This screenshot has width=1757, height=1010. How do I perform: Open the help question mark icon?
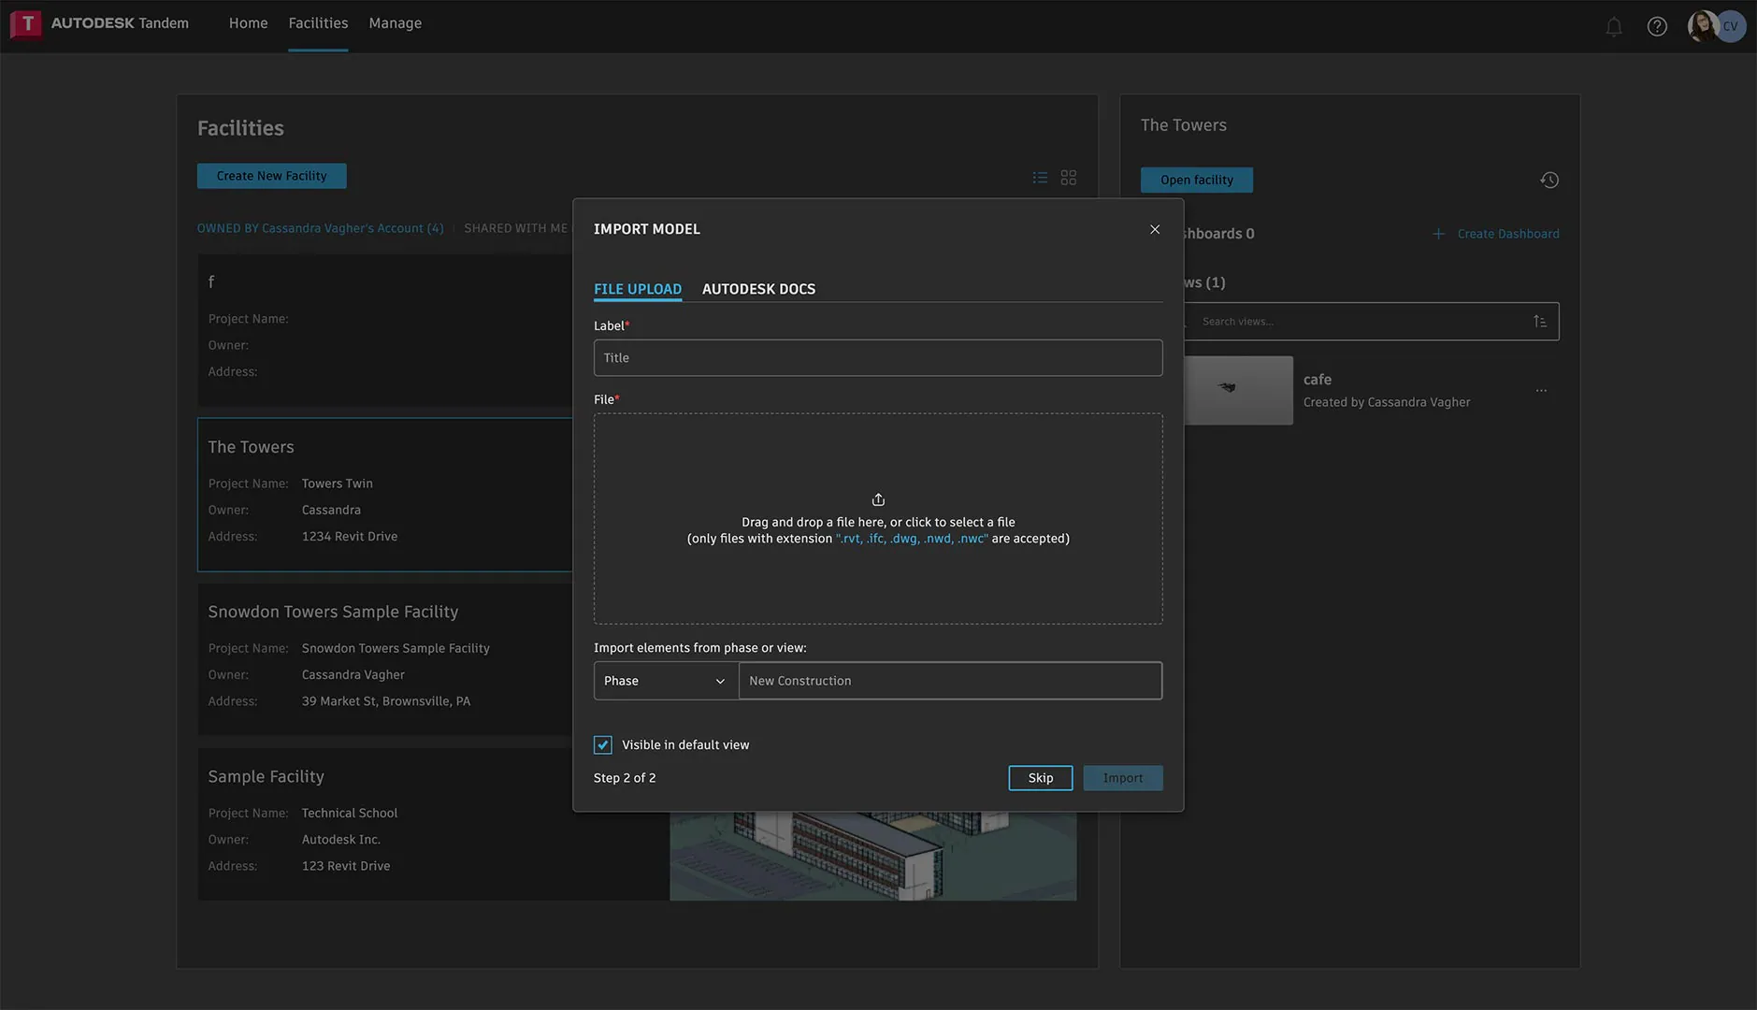point(1656,26)
